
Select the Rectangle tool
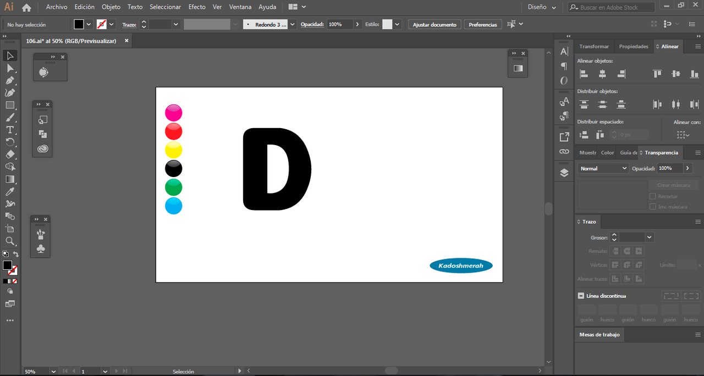coord(10,105)
